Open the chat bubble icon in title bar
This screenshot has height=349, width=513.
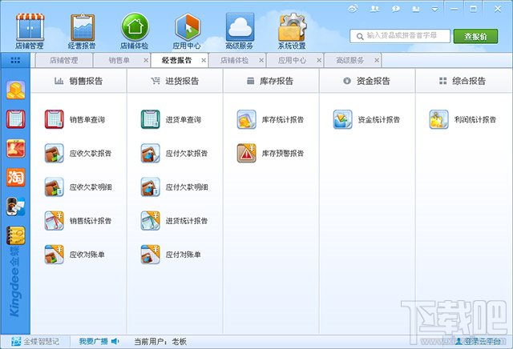pos(396,9)
